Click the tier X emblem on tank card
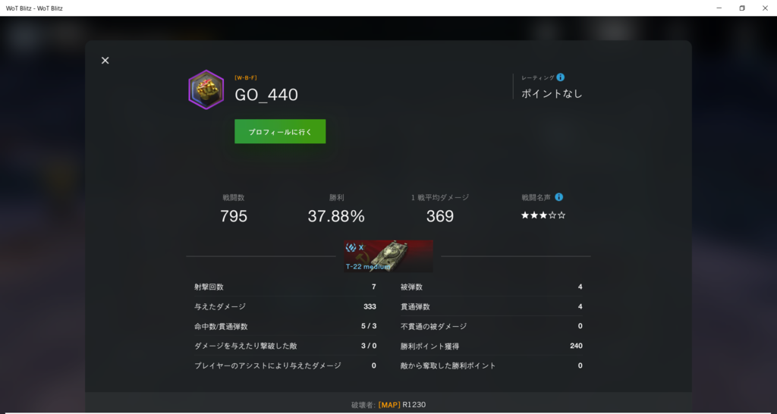The height and width of the screenshot is (414, 777). click(x=355, y=248)
